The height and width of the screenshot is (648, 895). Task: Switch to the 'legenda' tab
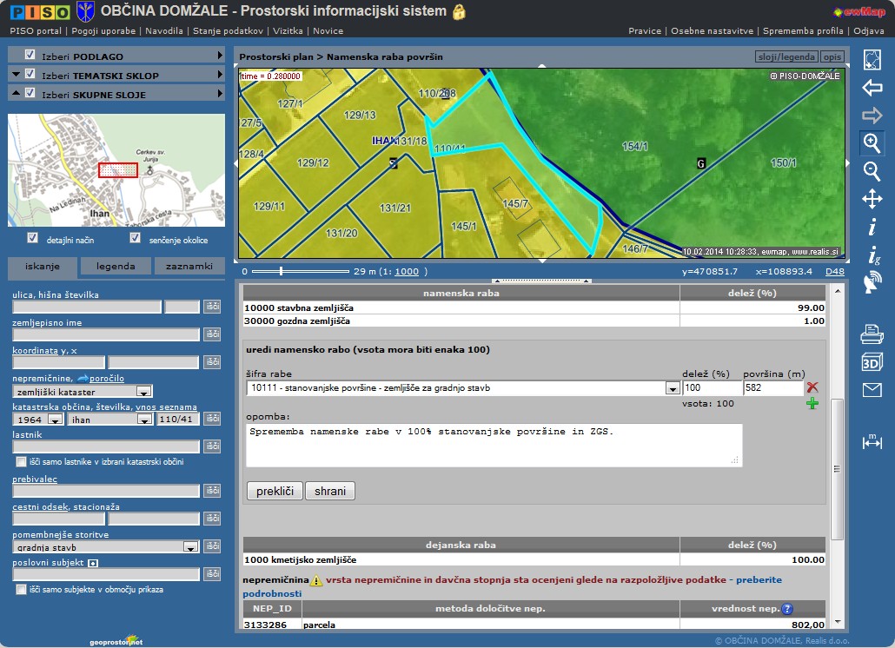pyautogui.click(x=116, y=267)
